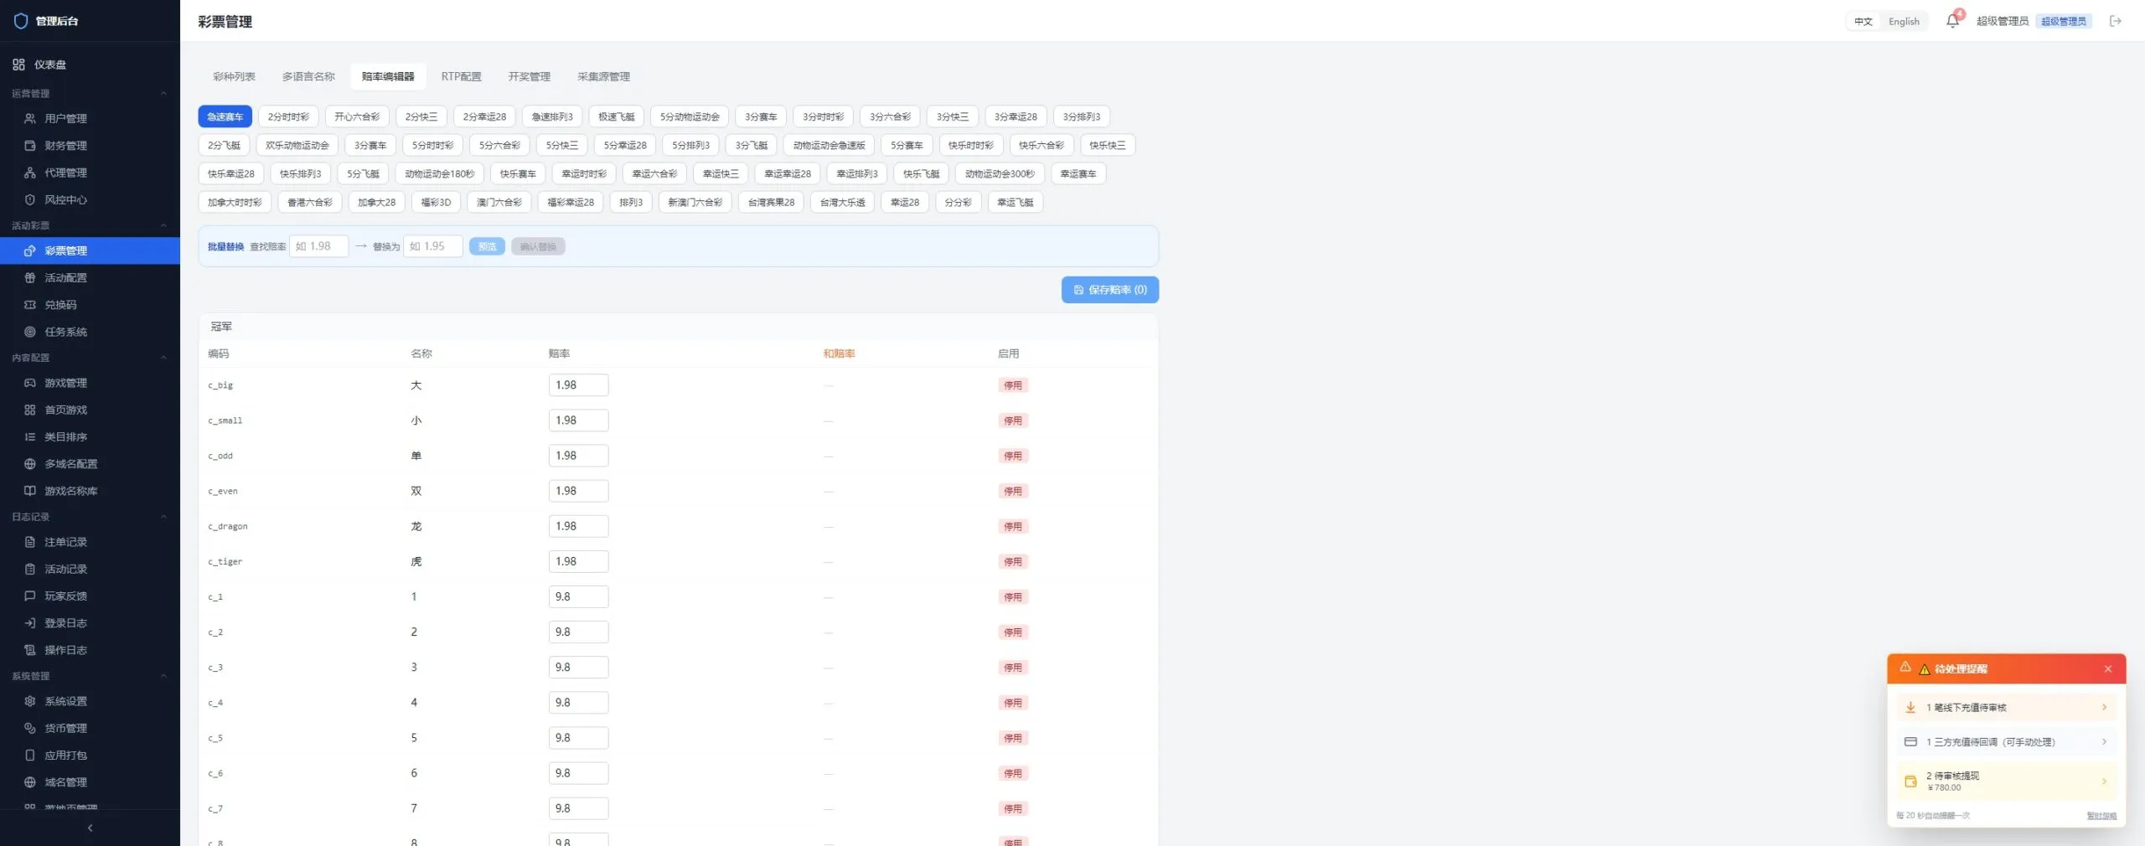Collapse the 运营管理 sidebar section
The image size is (2145, 846).
163,93
